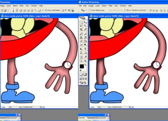Click Align left edges icon in right window

click(x=161, y=10)
